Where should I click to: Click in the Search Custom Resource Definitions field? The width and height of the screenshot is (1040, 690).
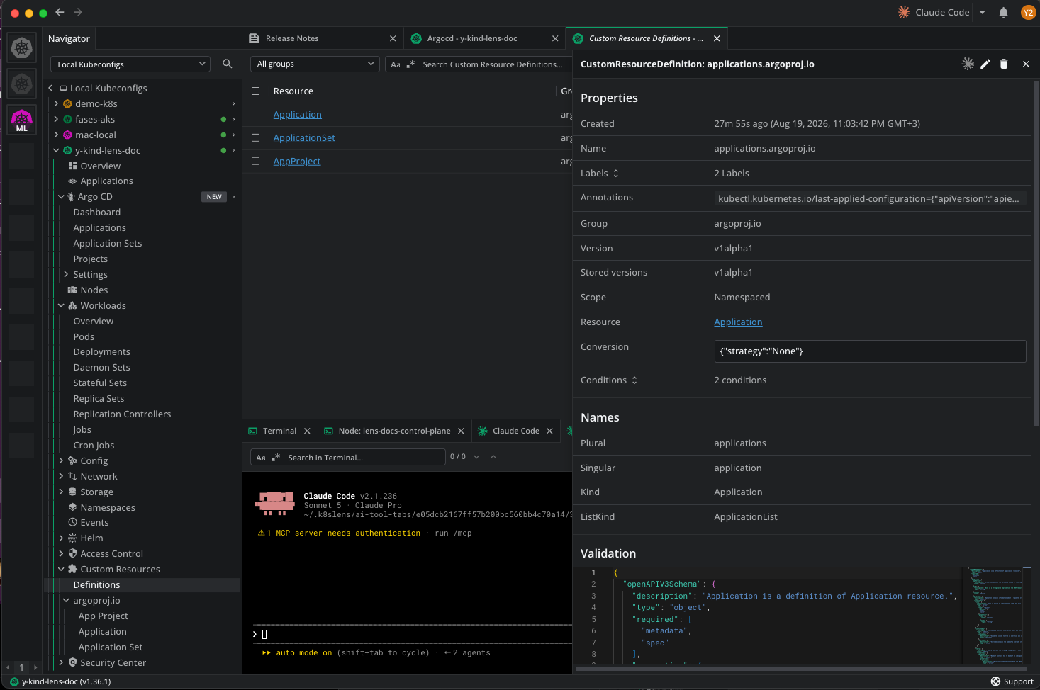(x=492, y=64)
